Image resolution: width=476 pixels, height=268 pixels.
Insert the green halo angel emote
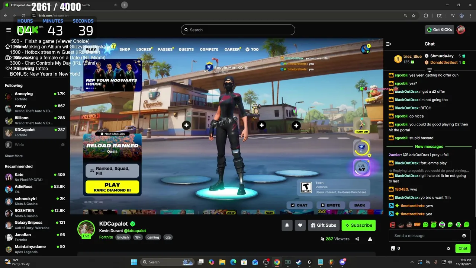434,224
